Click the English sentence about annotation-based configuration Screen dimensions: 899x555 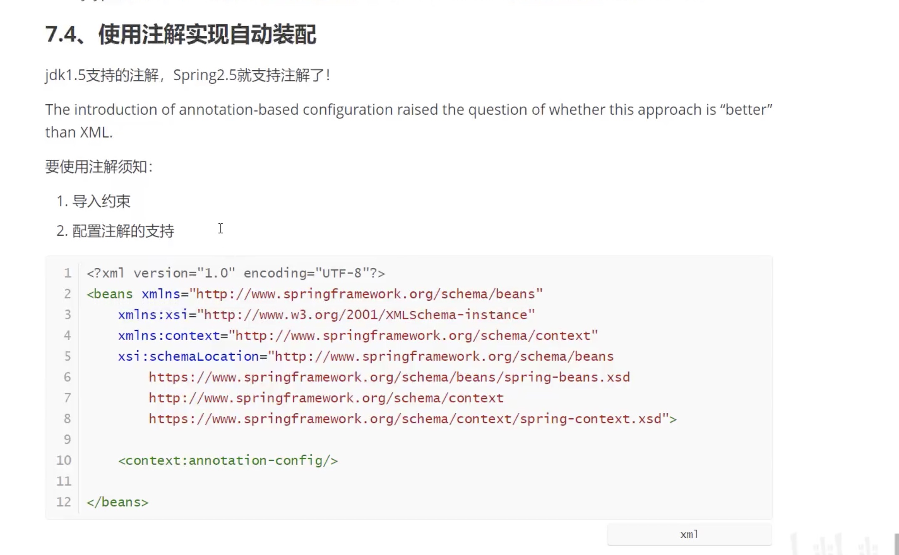tap(408, 110)
